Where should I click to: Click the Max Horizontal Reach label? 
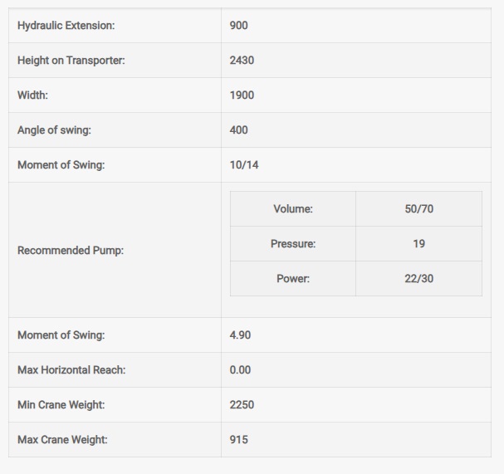pyautogui.click(x=71, y=370)
